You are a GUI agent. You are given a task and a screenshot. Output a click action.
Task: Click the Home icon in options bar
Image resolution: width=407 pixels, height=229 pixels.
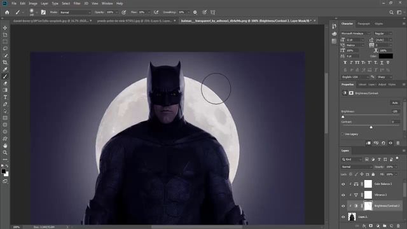coord(7,12)
